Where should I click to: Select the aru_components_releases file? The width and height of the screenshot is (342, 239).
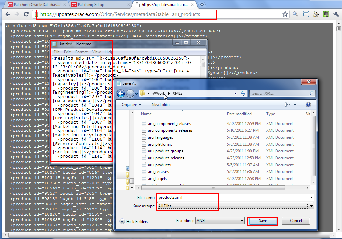click(170, 130)
